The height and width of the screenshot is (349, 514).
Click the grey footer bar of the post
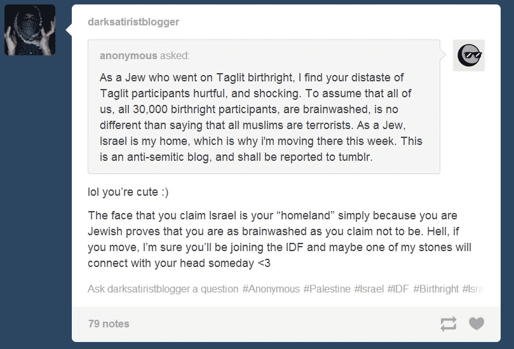[x=286, y=324]
